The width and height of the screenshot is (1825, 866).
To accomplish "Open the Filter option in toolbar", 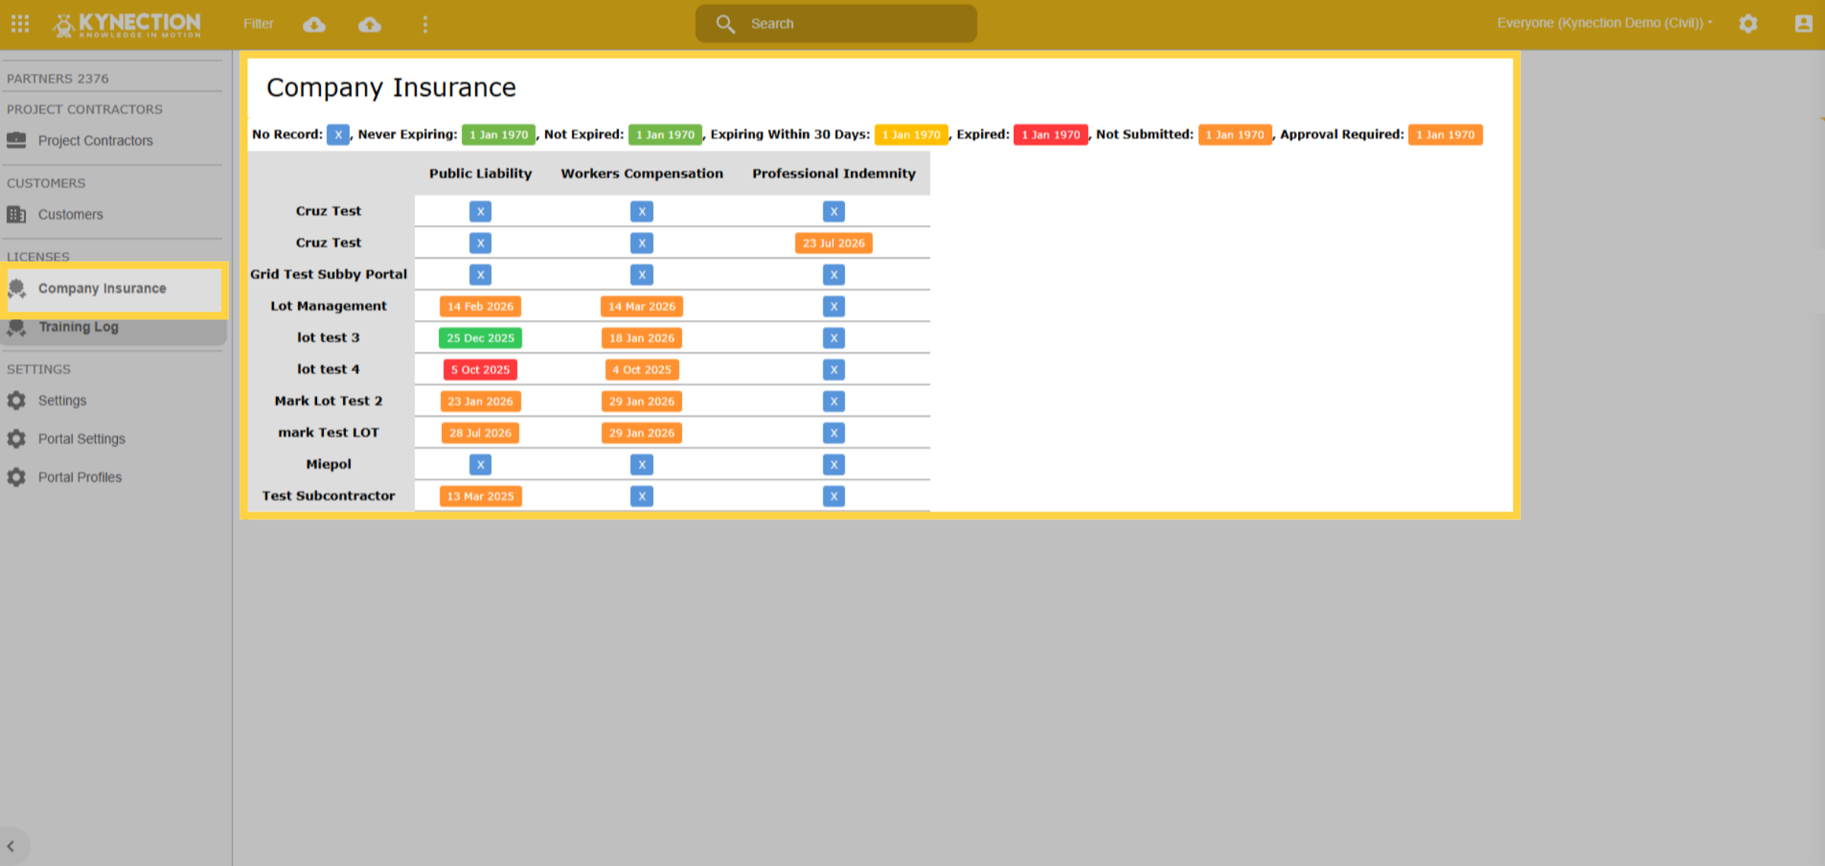I will (259, 24).
